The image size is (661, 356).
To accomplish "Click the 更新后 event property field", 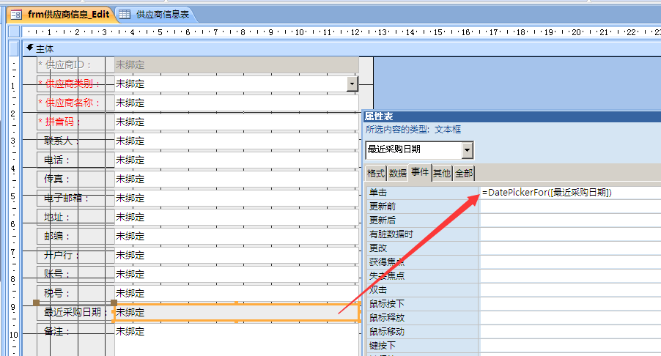I will 570,220.
